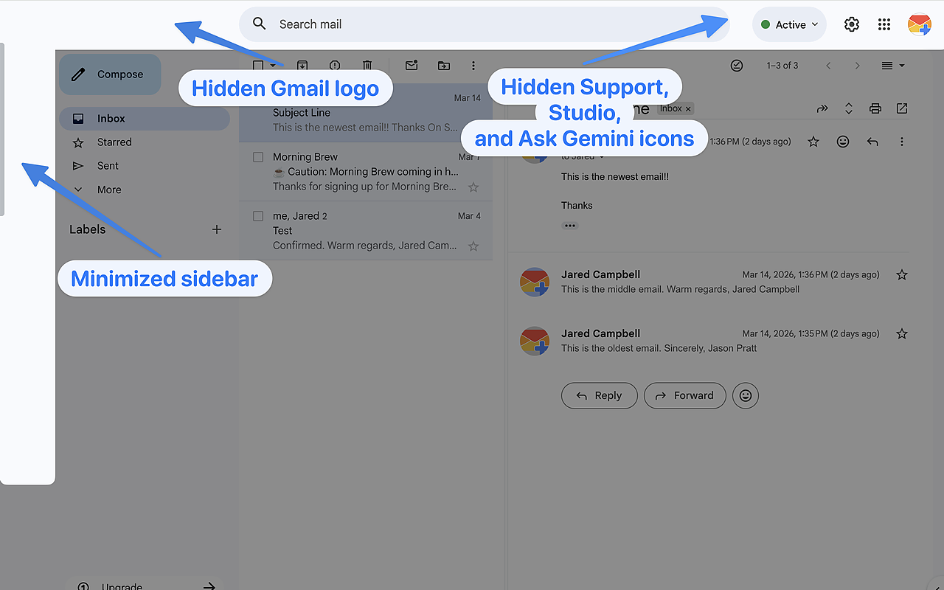944x590 pixels.
Task: Open Gmail settings with the gear icon
Action: [852, 24]
